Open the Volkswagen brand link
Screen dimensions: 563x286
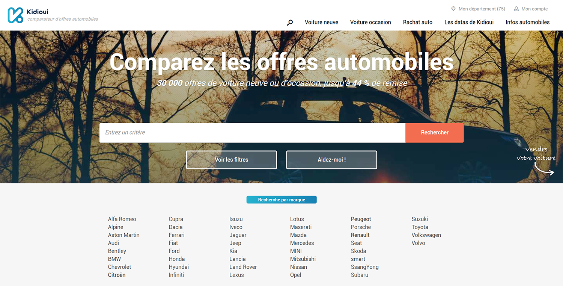click(x=426, y=235)
